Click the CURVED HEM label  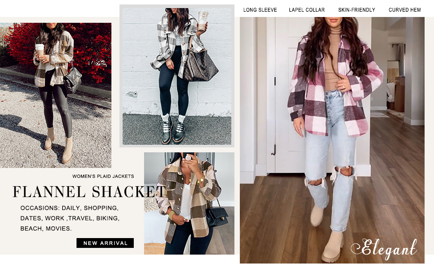pos(404,10)
